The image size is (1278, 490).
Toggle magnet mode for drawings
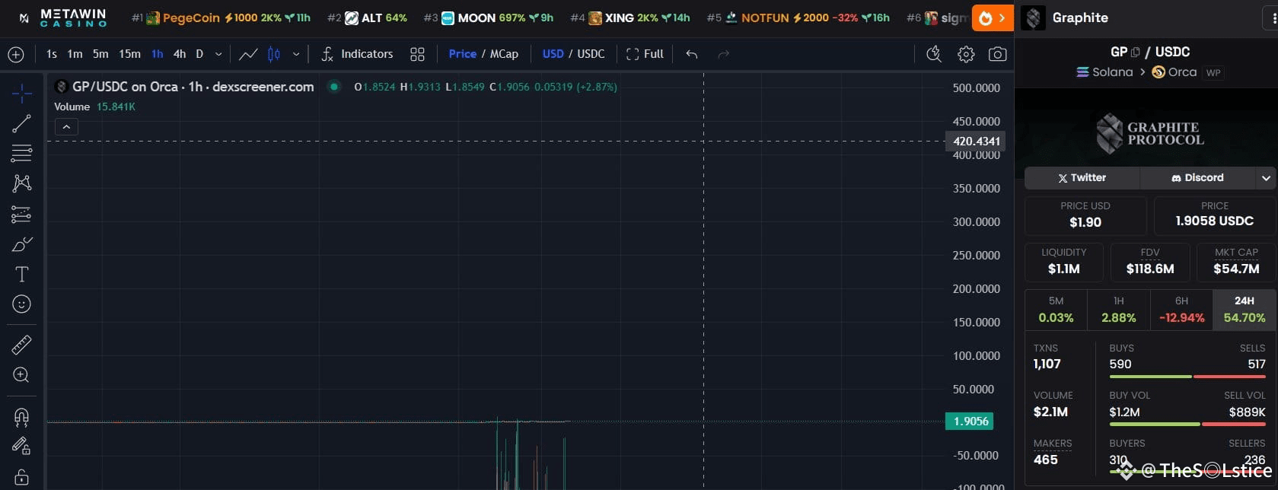21,417
